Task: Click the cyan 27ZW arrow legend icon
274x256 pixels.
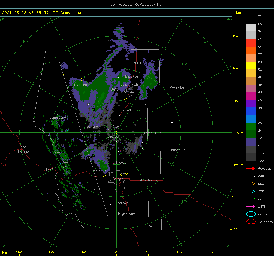Action: (x=251, y=191)
